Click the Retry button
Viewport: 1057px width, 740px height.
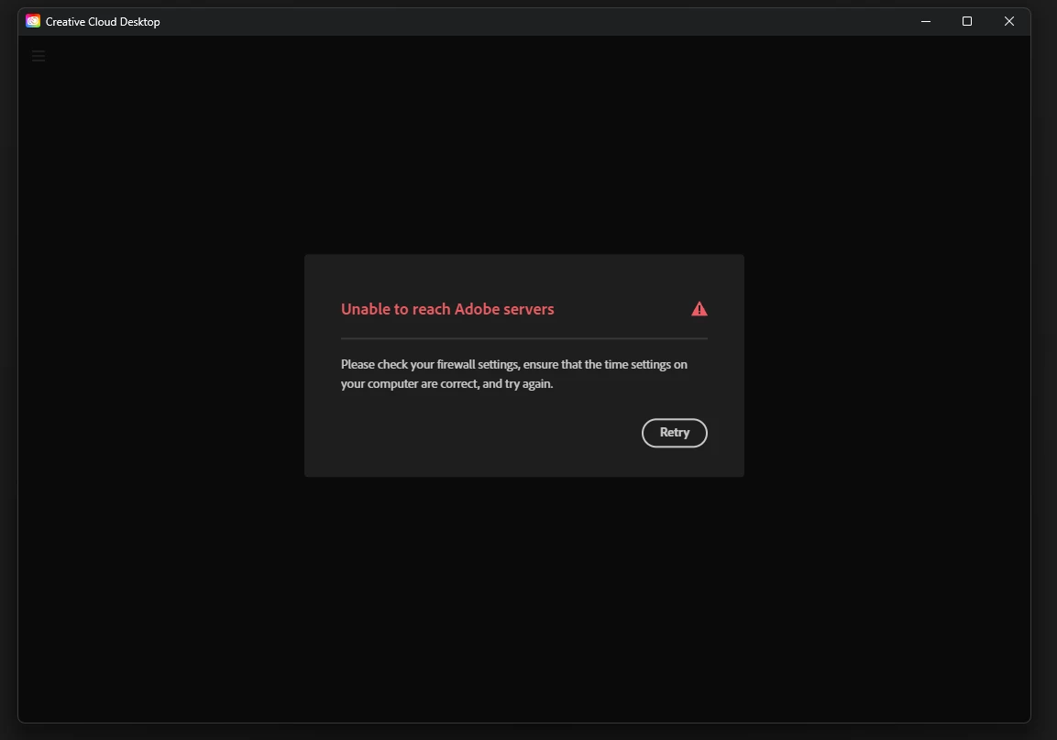[x=674, y=433]
